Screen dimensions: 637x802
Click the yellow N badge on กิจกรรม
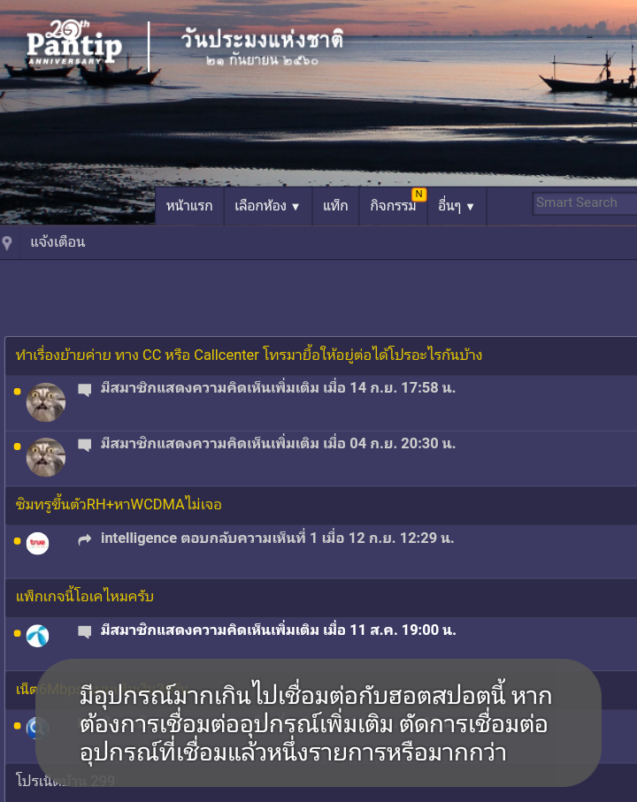(419, 195)
